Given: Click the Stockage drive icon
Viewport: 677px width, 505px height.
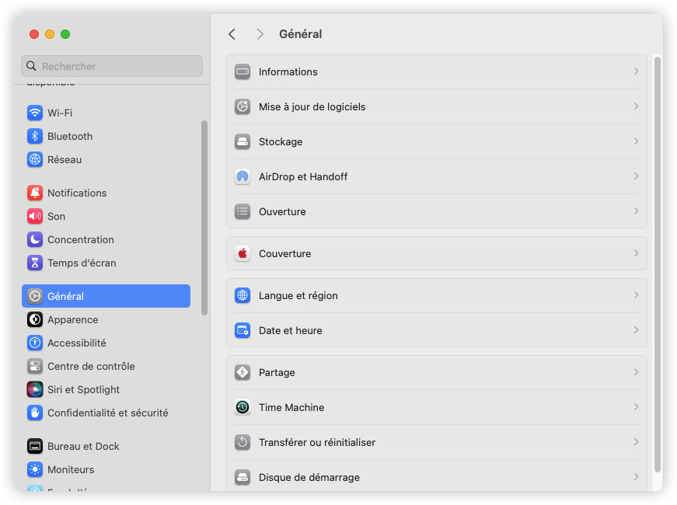Looking at the screenshot, I should (243, 141).
